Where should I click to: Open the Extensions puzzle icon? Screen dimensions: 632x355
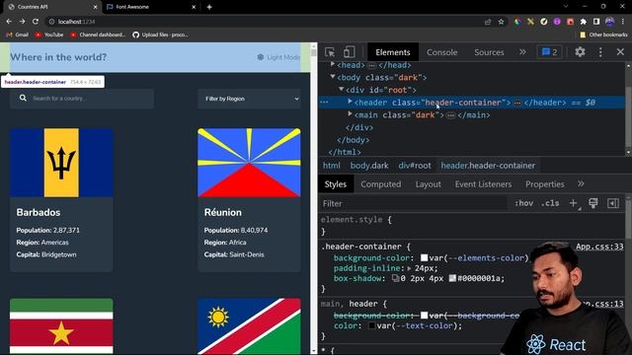tap(584, 22)
